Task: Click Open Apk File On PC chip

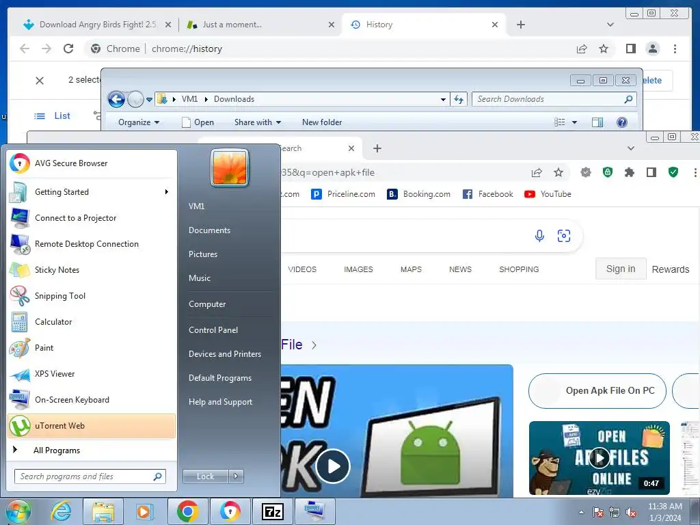Action: point(597,391)
